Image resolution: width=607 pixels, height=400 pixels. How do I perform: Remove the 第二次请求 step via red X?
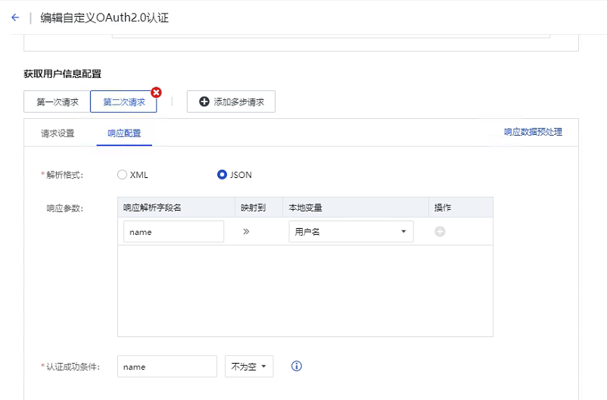tap(157, 92)
